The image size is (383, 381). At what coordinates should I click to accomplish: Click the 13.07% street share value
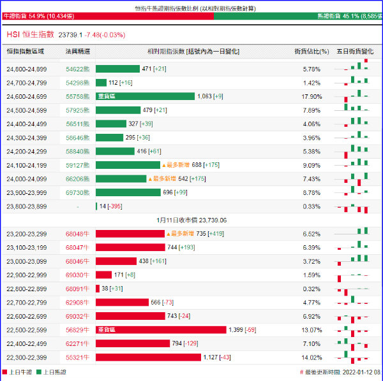click(312, 330)
